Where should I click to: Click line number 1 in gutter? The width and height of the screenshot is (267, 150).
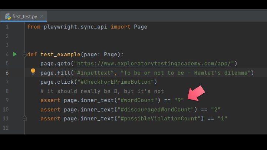click(x=7, y=27)
